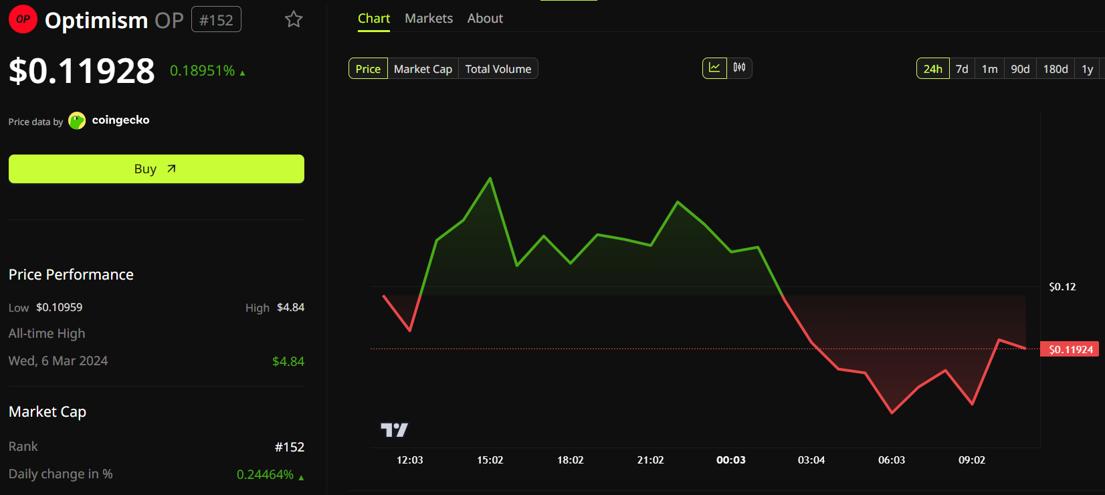Click the green Buy button
The height and width of the screenshot is (495, 1105).
point(157,169)
